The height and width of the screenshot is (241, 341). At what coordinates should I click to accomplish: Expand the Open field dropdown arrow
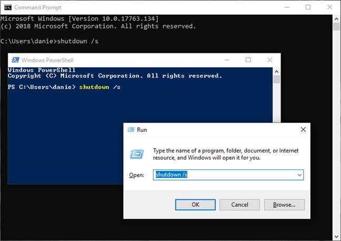[x=299, y=175]
